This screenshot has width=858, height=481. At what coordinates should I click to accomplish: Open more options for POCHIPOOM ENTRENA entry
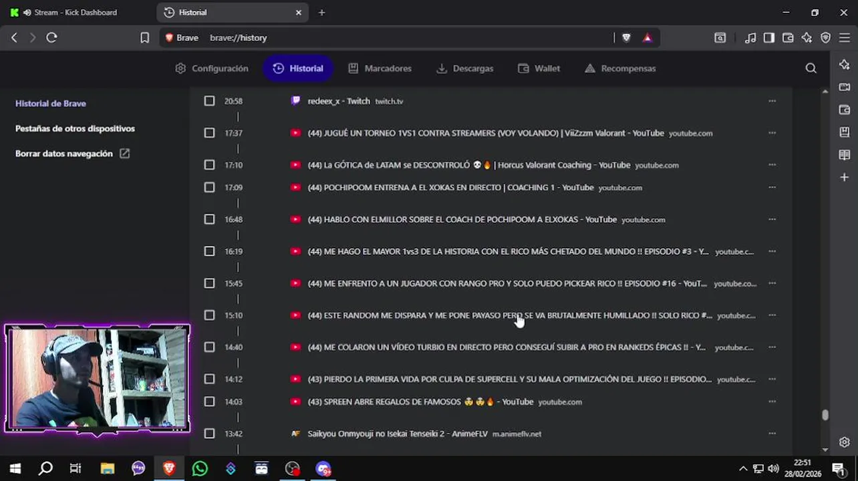tap(772, 188)
